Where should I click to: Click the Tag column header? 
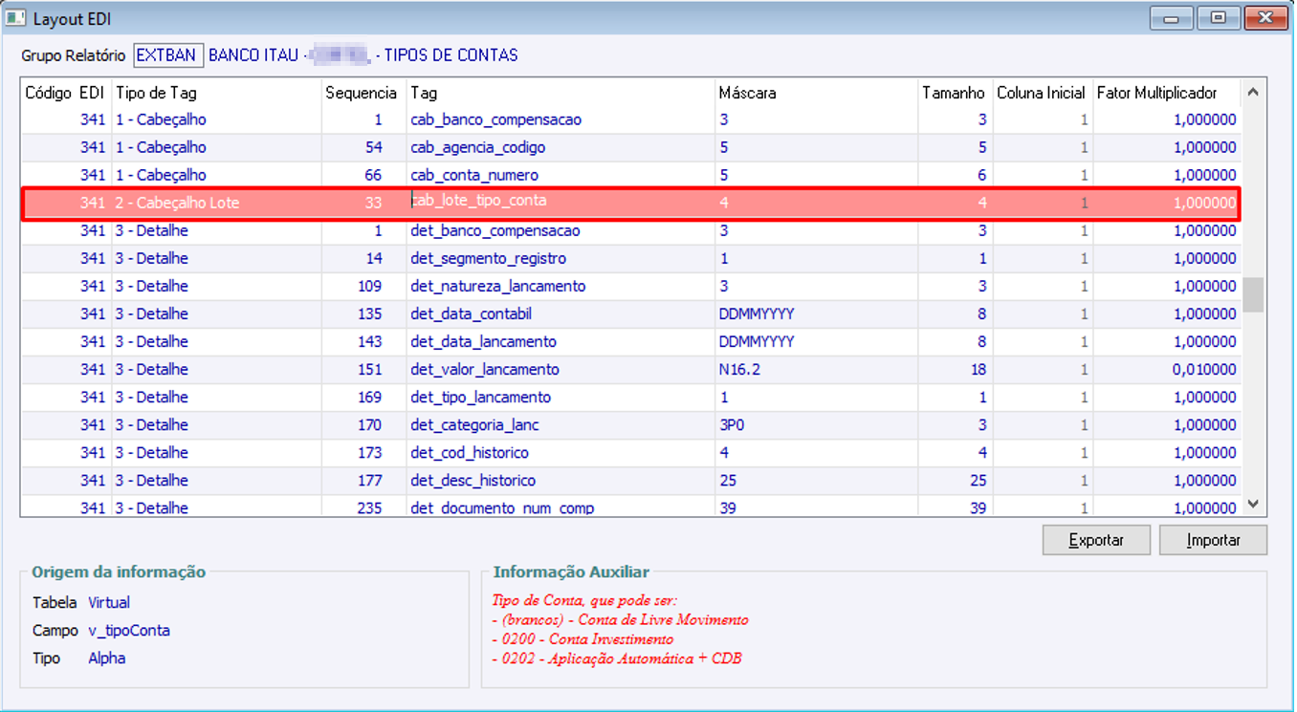coord(561,93)
